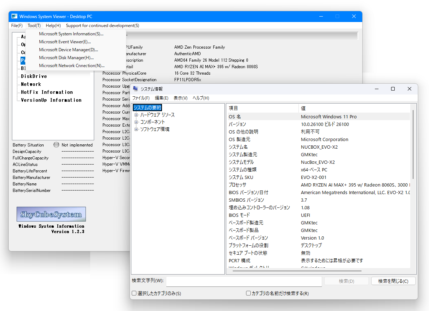The width and height of the screenshot is (429, 311).
Task: Expand the コンポーネント tree node
Action: coord(136,122)
